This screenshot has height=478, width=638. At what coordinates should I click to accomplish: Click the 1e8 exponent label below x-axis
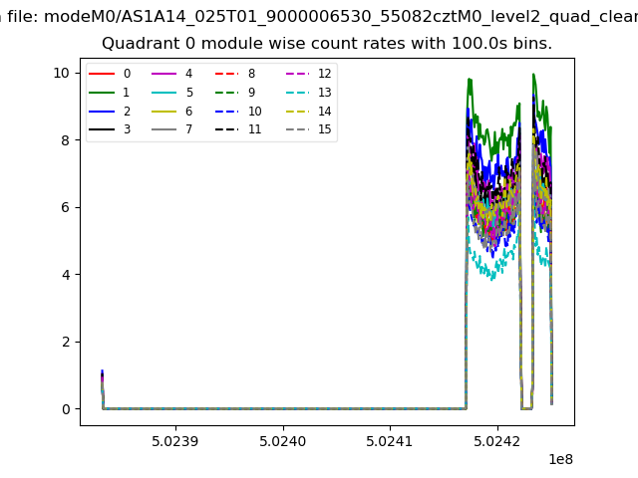pyautogui.click(x=558, y=459)
